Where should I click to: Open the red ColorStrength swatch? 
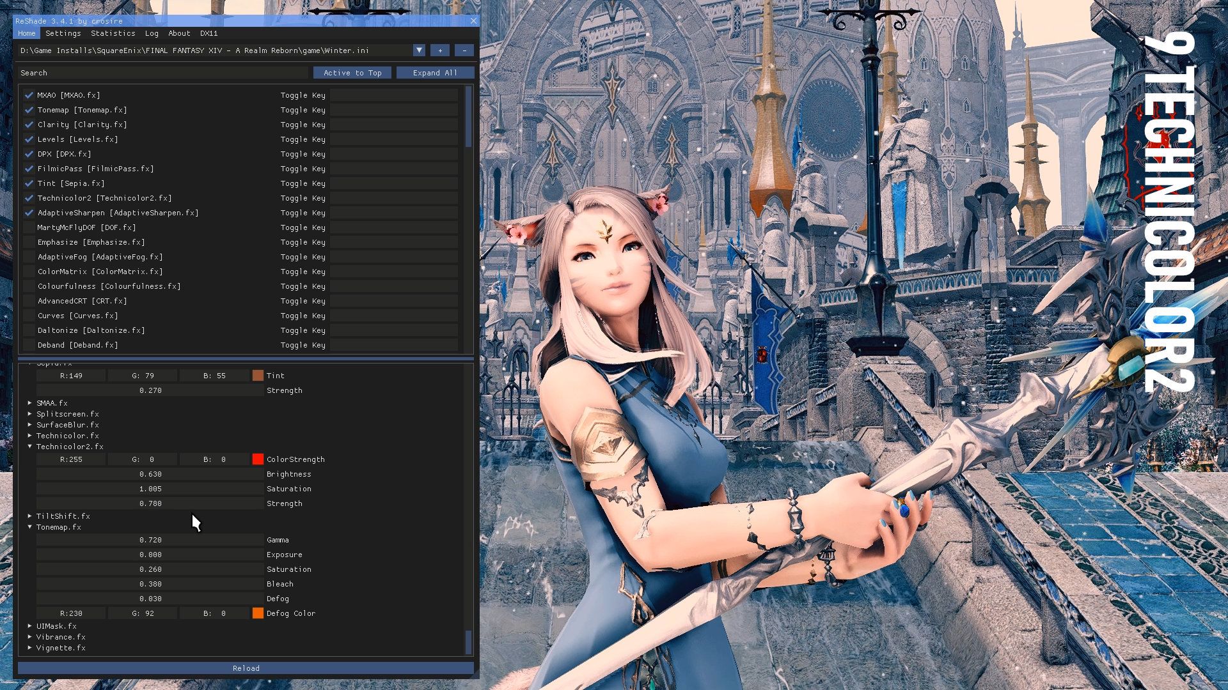coord(258,459)
